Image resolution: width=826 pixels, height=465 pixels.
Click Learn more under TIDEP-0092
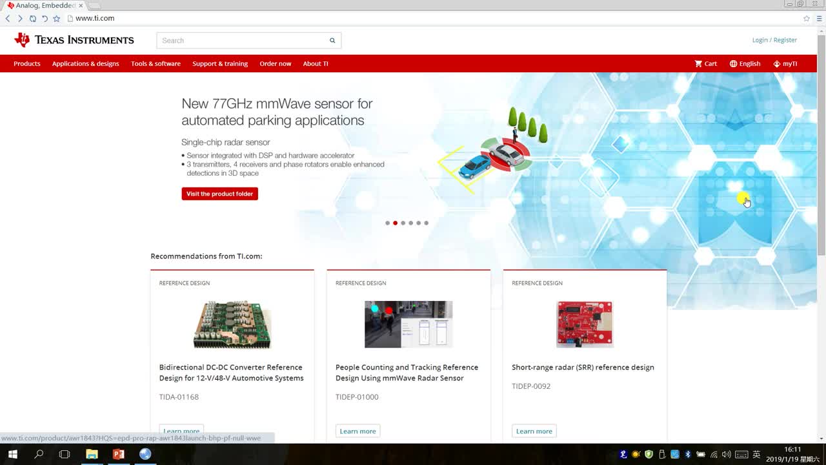534,431
